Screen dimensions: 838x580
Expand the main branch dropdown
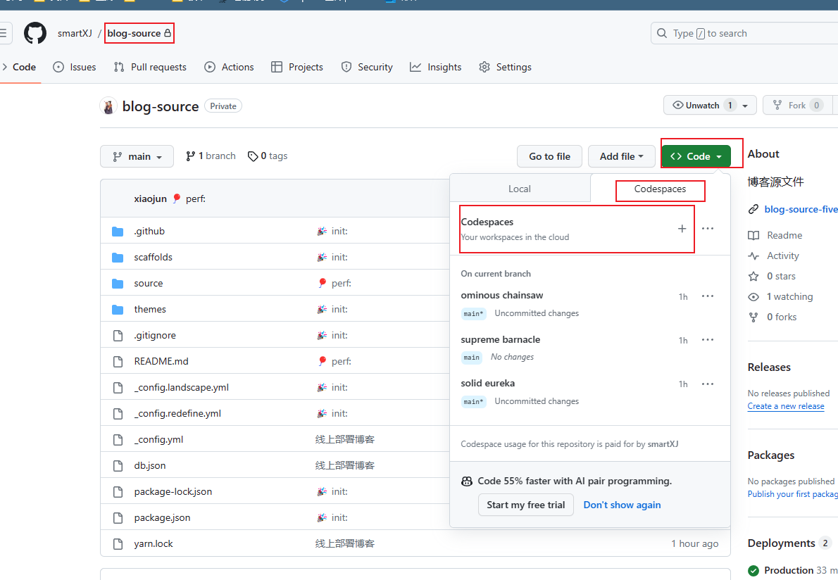(137, 156)
